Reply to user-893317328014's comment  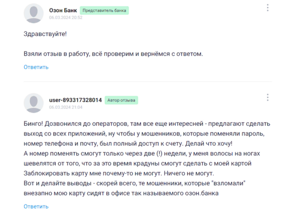click(x=36, y=207)
